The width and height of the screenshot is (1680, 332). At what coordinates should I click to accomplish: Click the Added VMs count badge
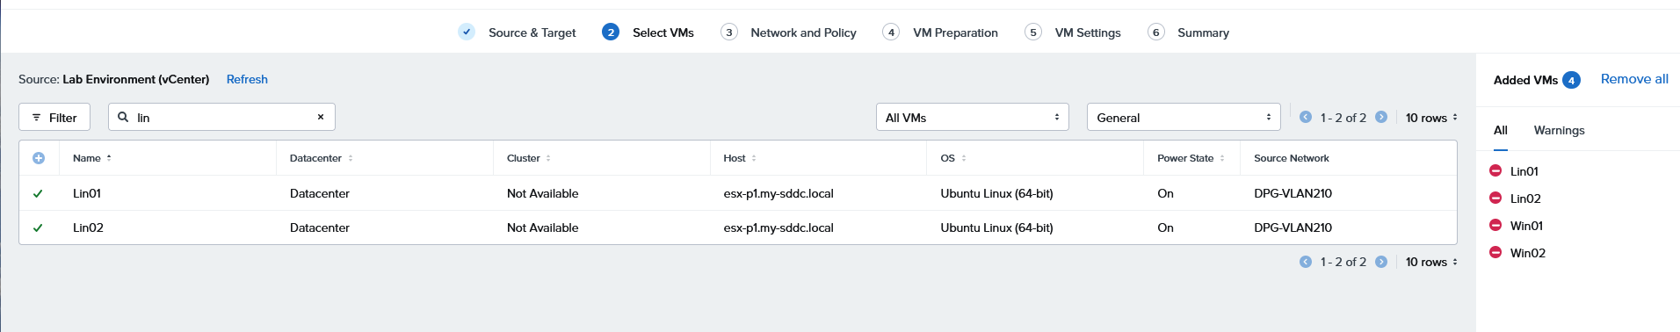[x=1571, y=80]
